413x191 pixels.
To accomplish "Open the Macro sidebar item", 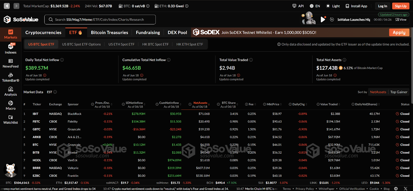I will pos(11,106).
